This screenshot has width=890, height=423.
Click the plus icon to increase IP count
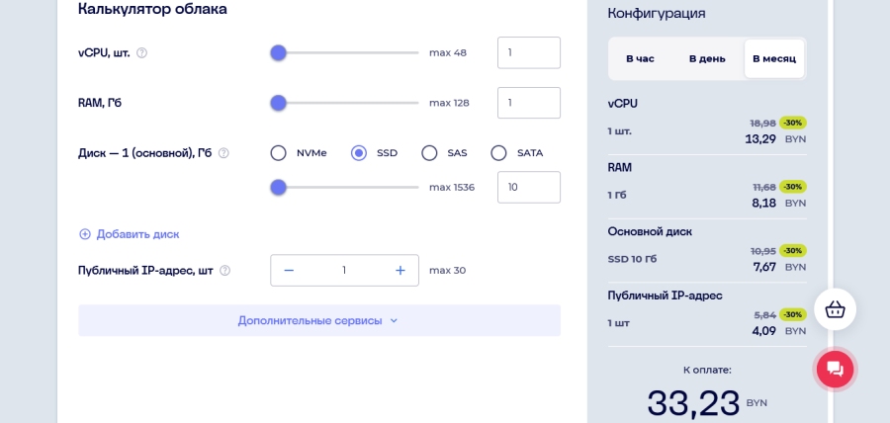tap(400, 270)
